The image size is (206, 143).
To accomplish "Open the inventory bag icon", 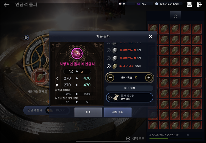I will click(189, 4).
